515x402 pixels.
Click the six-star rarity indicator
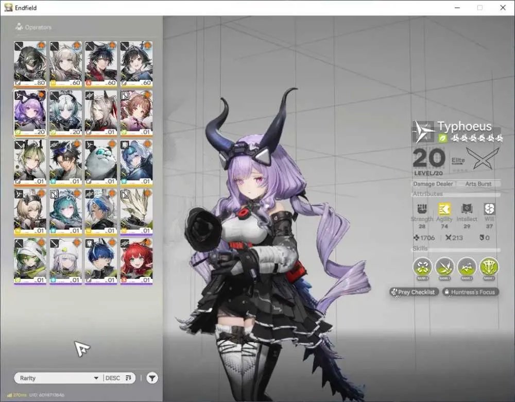476,139
